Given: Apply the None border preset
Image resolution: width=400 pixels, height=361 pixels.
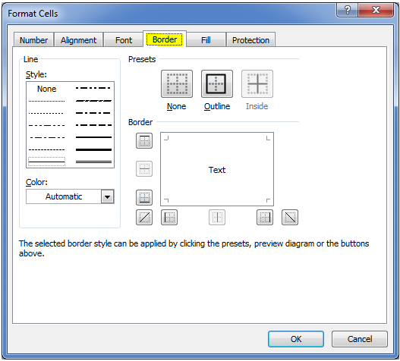Looking at the screenshot, I should pyautogui.click(x=177, y=84).
